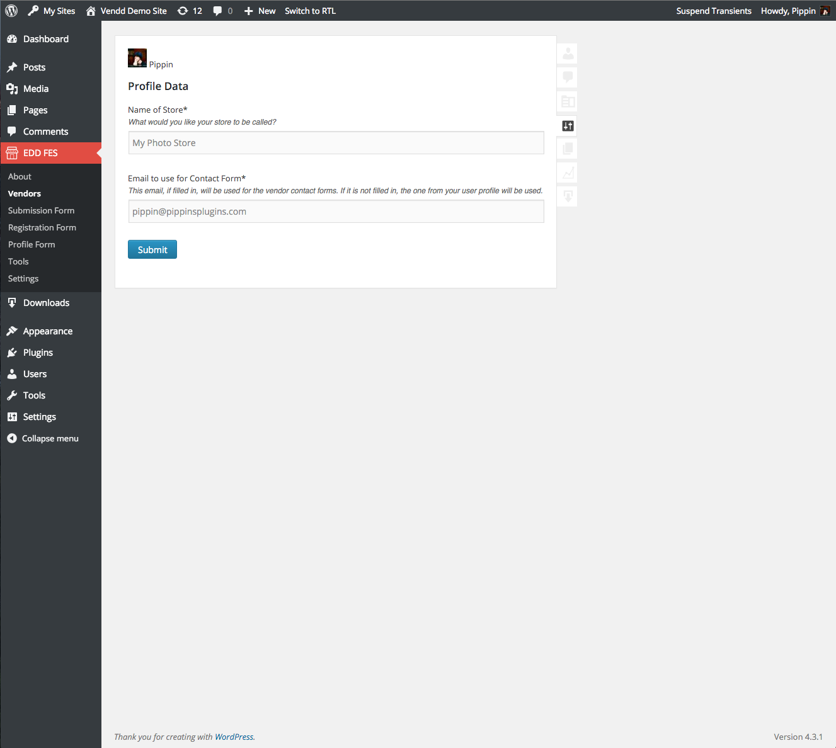
Task: Open the earnings chart icon in the side panel
Action: coord(567,173)
